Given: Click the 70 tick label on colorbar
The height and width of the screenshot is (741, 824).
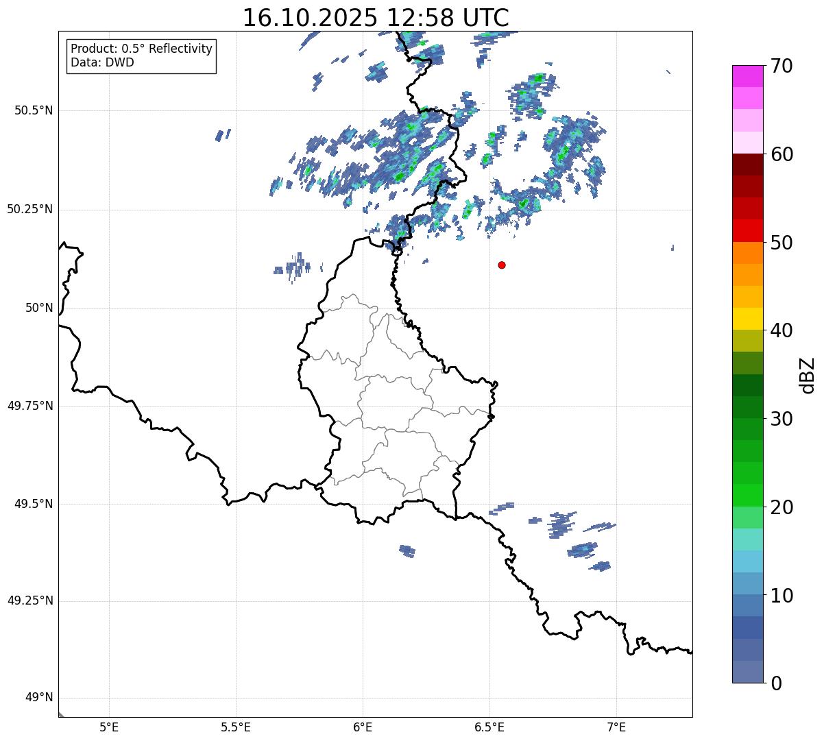Looking at the screenshot, I should pos(781,66).
